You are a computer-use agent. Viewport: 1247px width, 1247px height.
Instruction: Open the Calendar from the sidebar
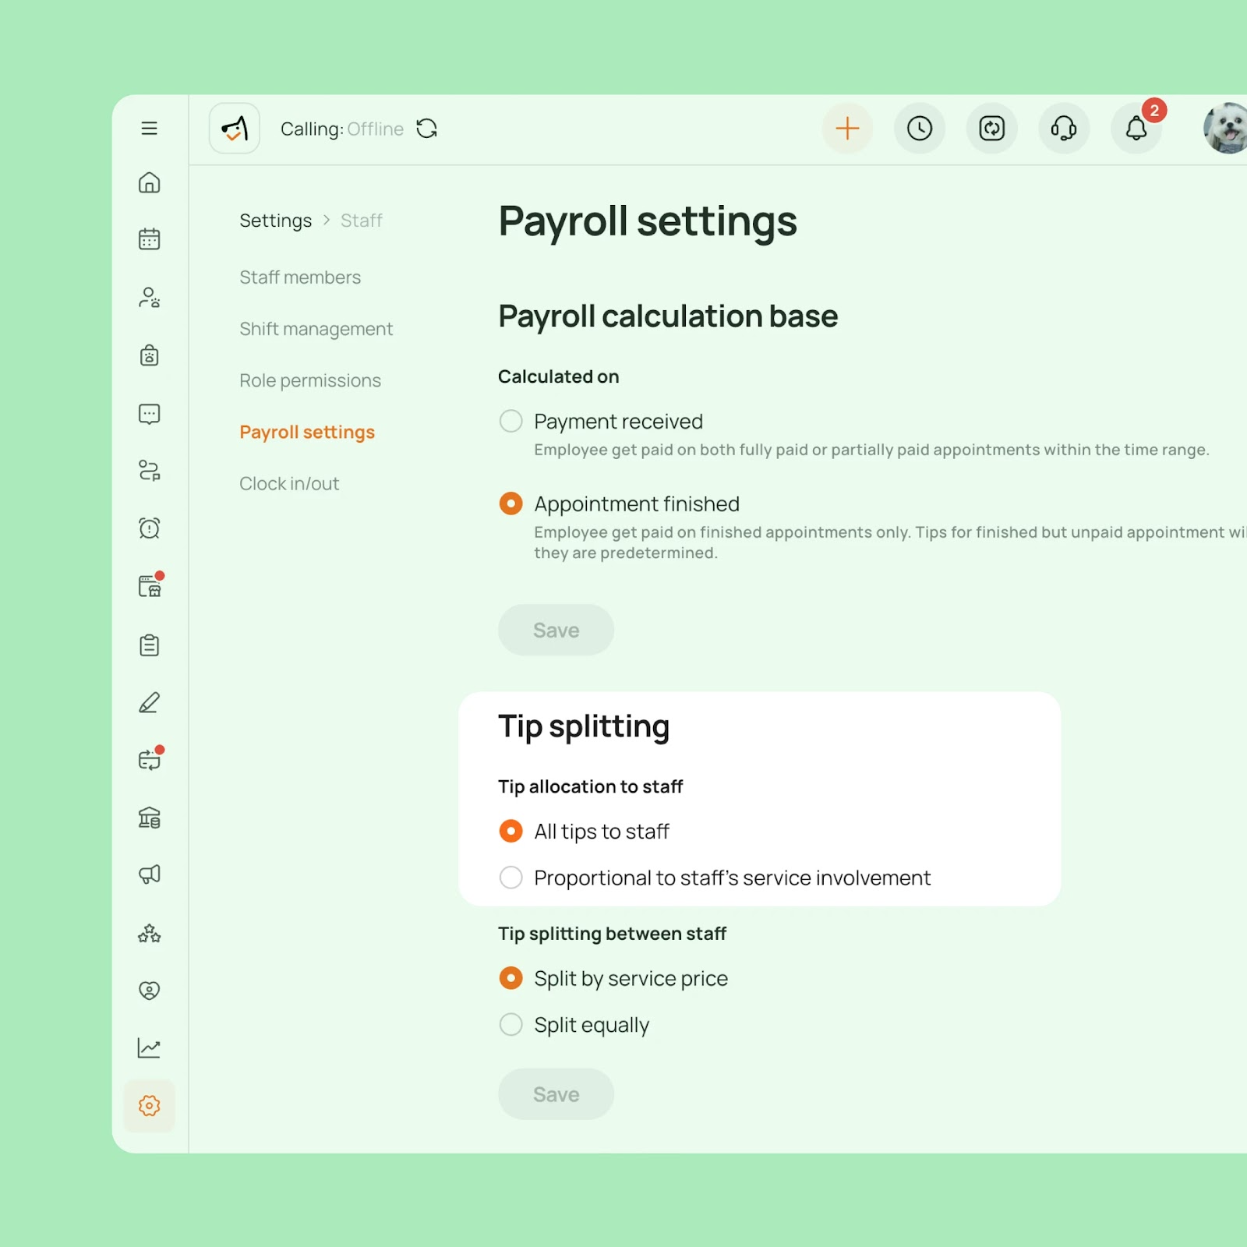149,239
